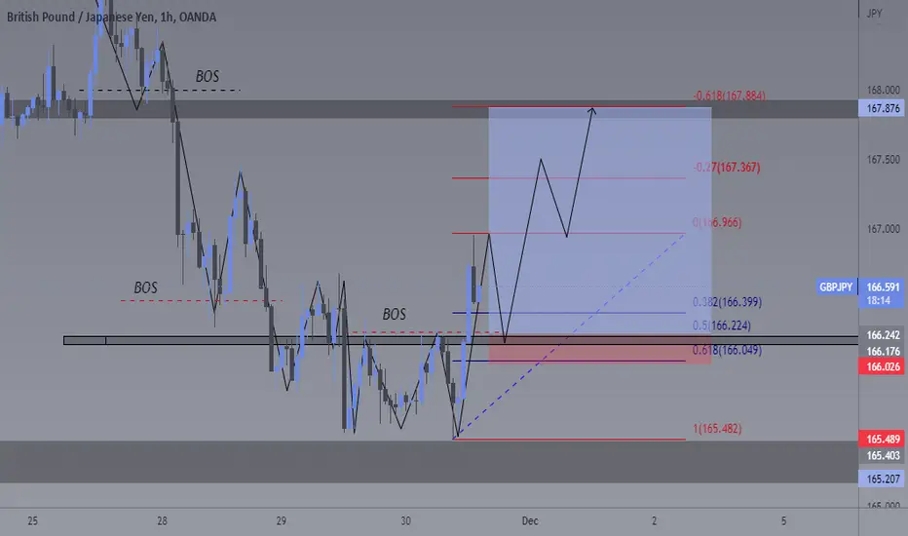Click the 166.176 price axis label
This screenshot has height=536, width=908.
tap(883, 351)
